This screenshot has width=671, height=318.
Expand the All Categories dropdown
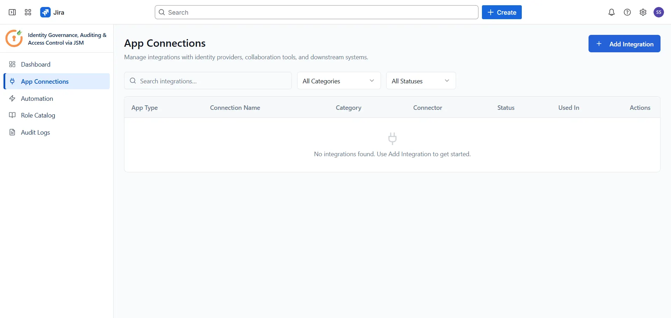[339, 81]
